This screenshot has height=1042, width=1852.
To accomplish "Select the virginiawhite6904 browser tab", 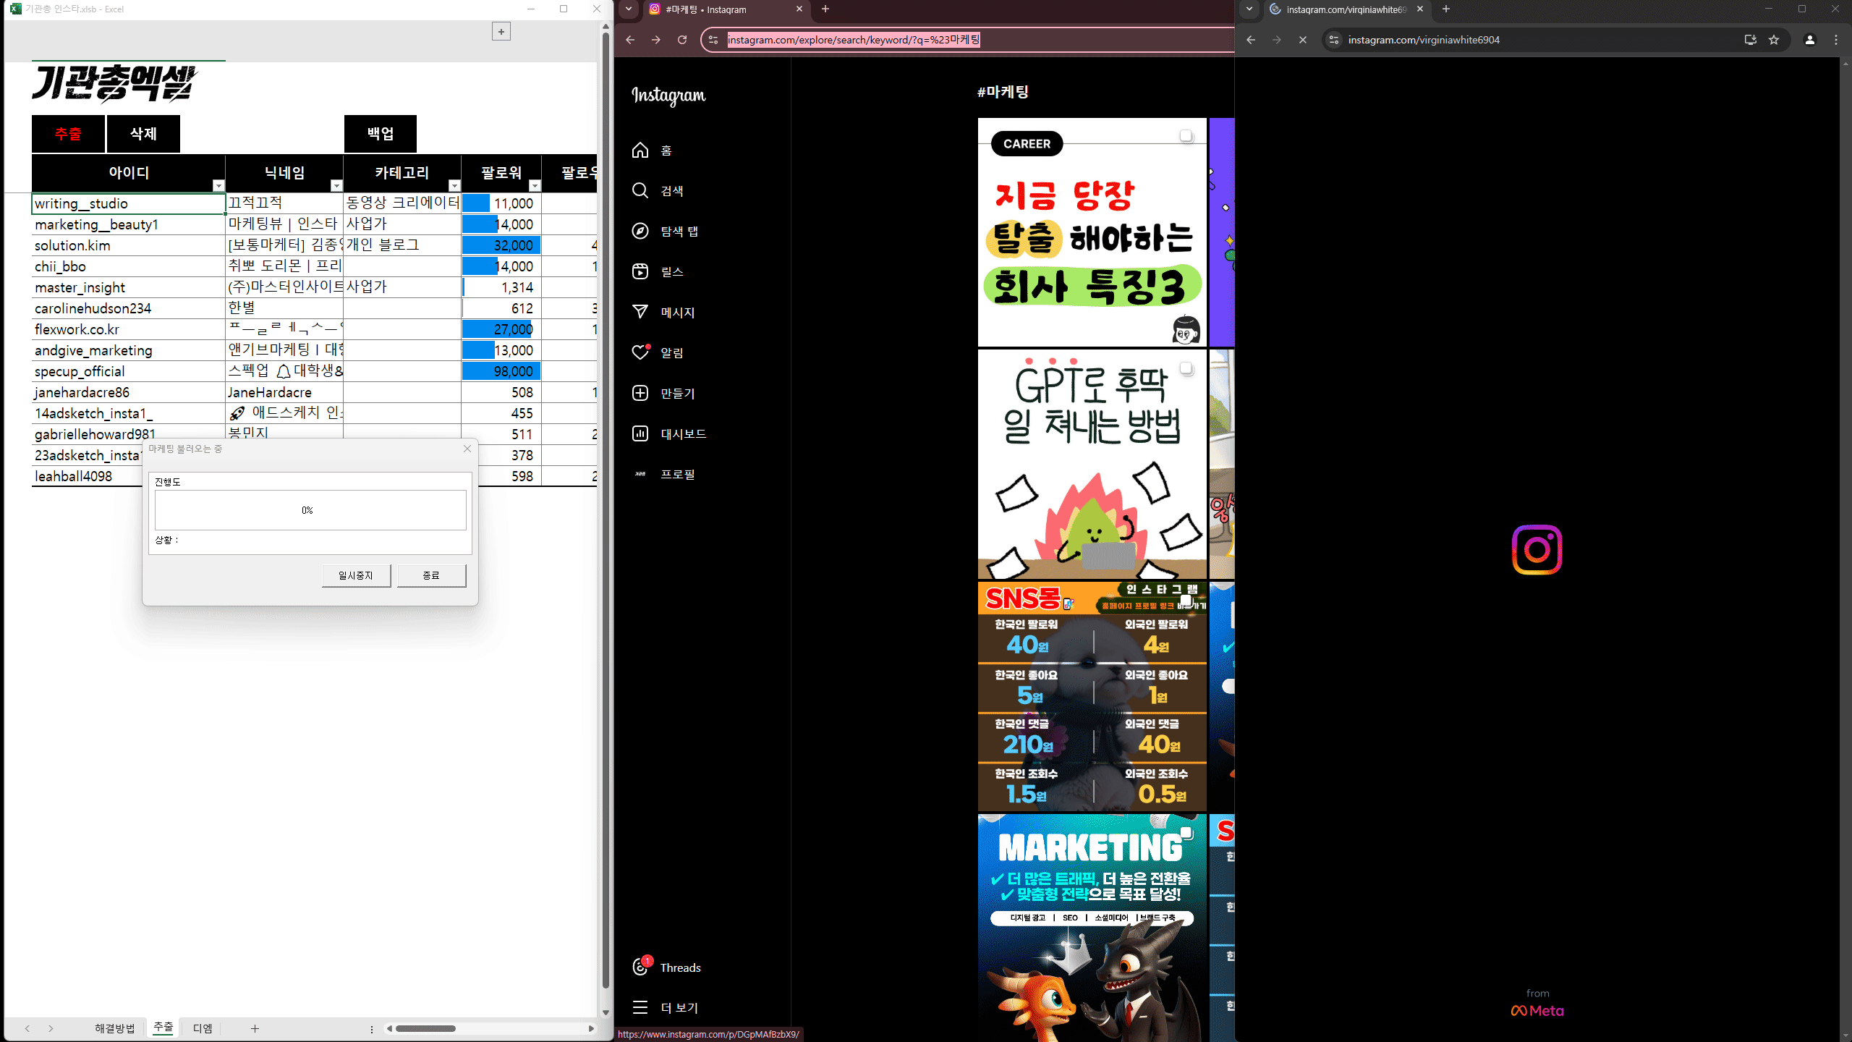I will point(1347,9).
